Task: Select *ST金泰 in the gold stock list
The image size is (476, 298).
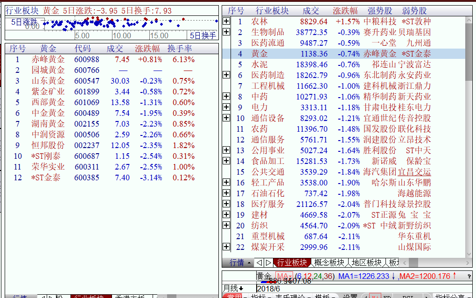Action: 112,177
